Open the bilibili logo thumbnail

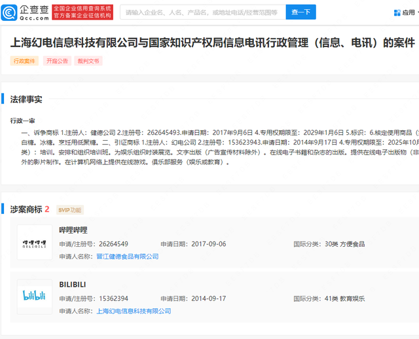point(35,296)
